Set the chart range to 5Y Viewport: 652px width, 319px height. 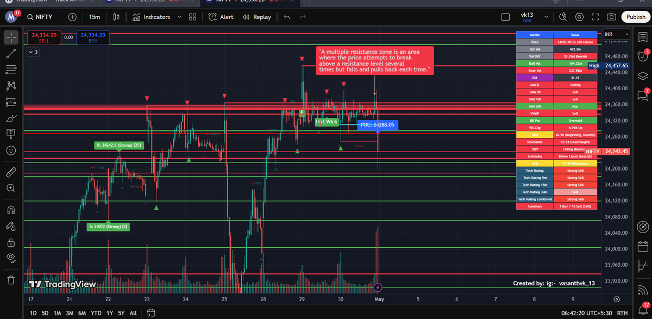pos(121,313)
